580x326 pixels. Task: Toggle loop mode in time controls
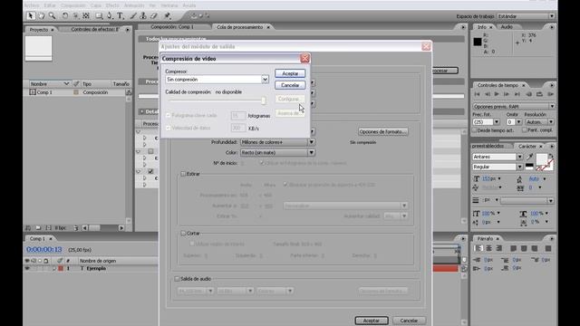[539, 94]
